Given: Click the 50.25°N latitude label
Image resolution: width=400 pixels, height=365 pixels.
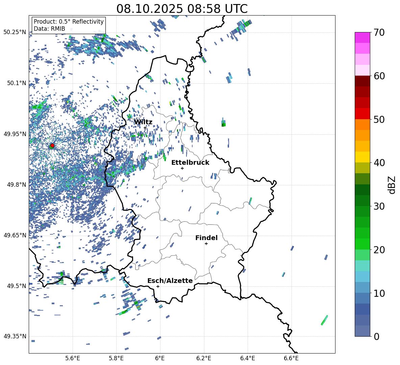Looking at the screenshot, I should tap(15, 32).
